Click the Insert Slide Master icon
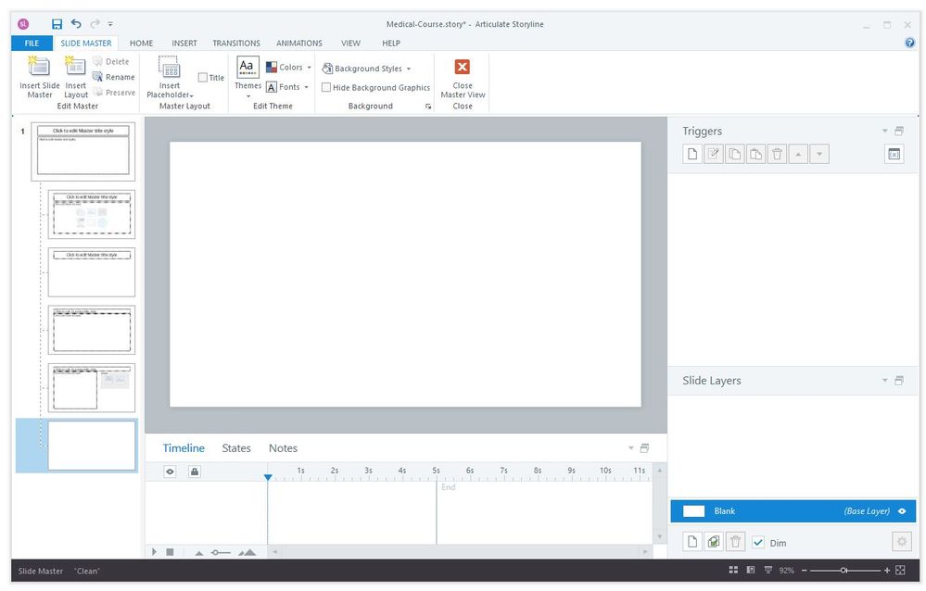This screenshot has height=591, width=926. pyautogui.click(x=40, y=67)
